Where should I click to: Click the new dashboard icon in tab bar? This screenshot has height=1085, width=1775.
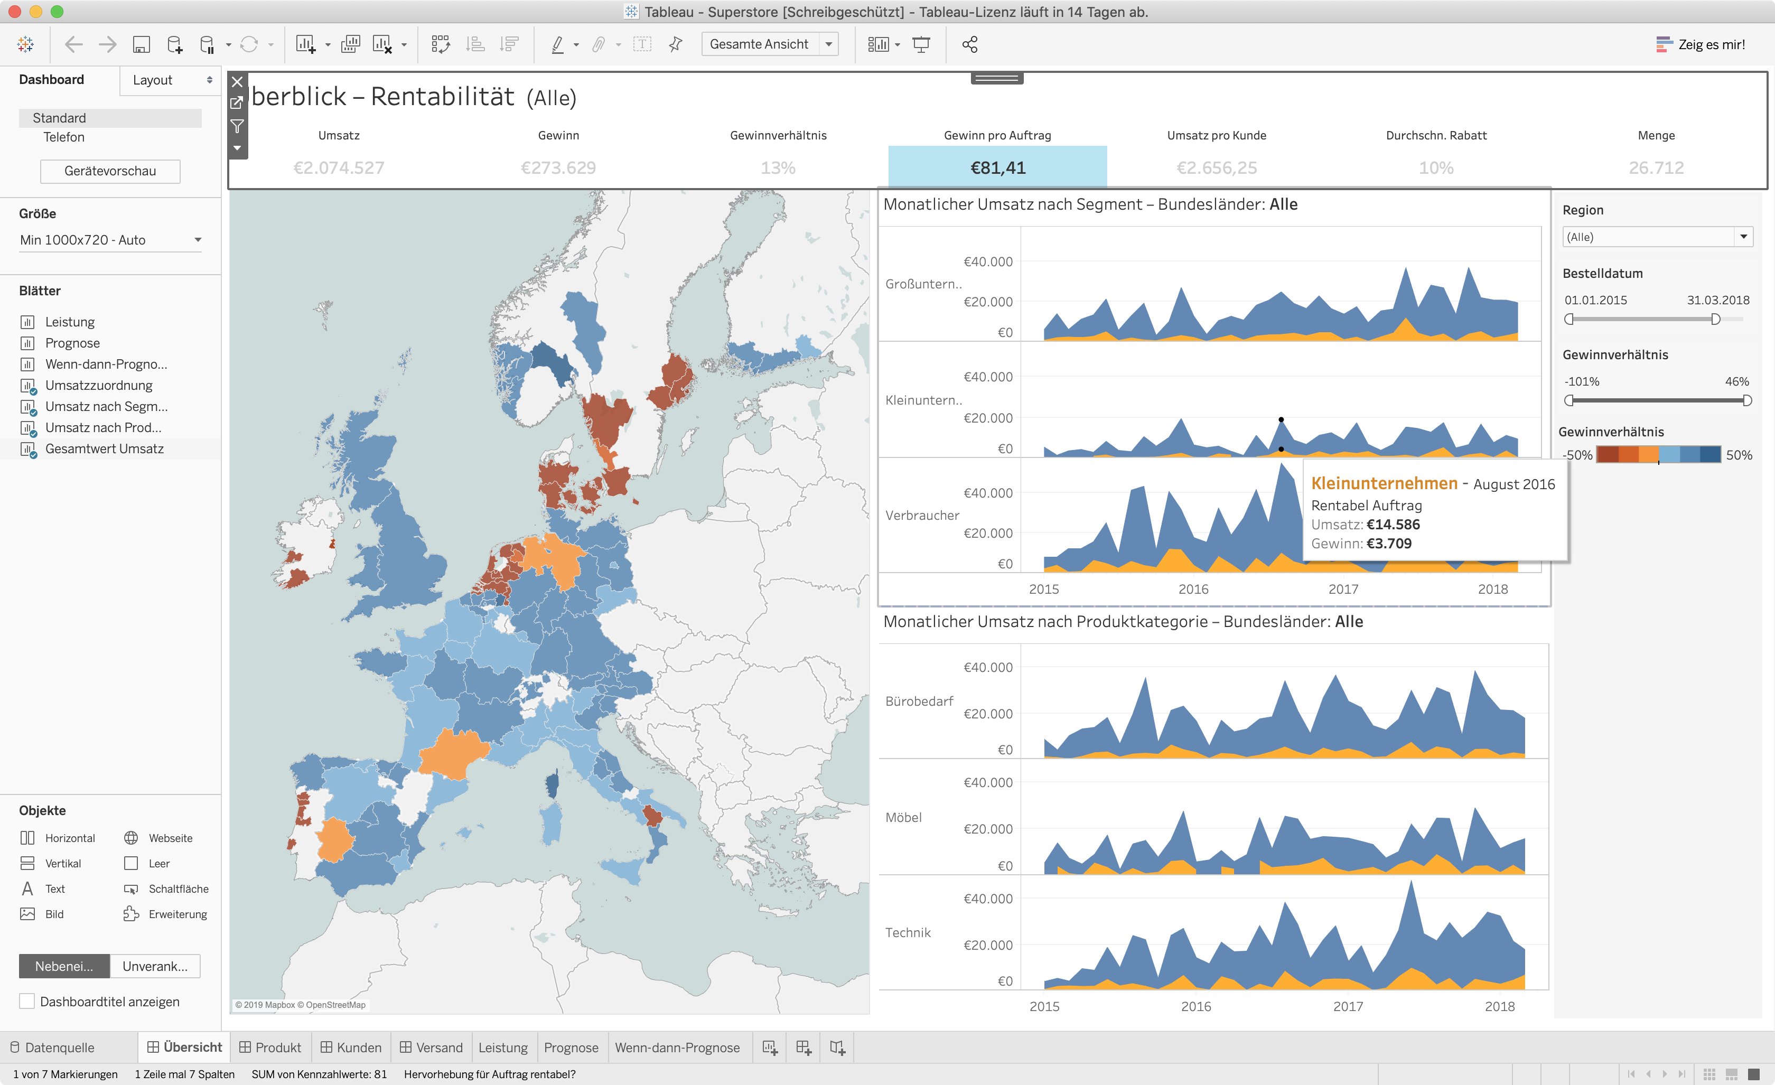803,1047
